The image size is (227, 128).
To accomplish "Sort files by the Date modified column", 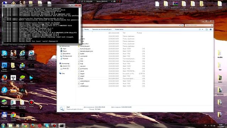I will click(x=114, y=33).
